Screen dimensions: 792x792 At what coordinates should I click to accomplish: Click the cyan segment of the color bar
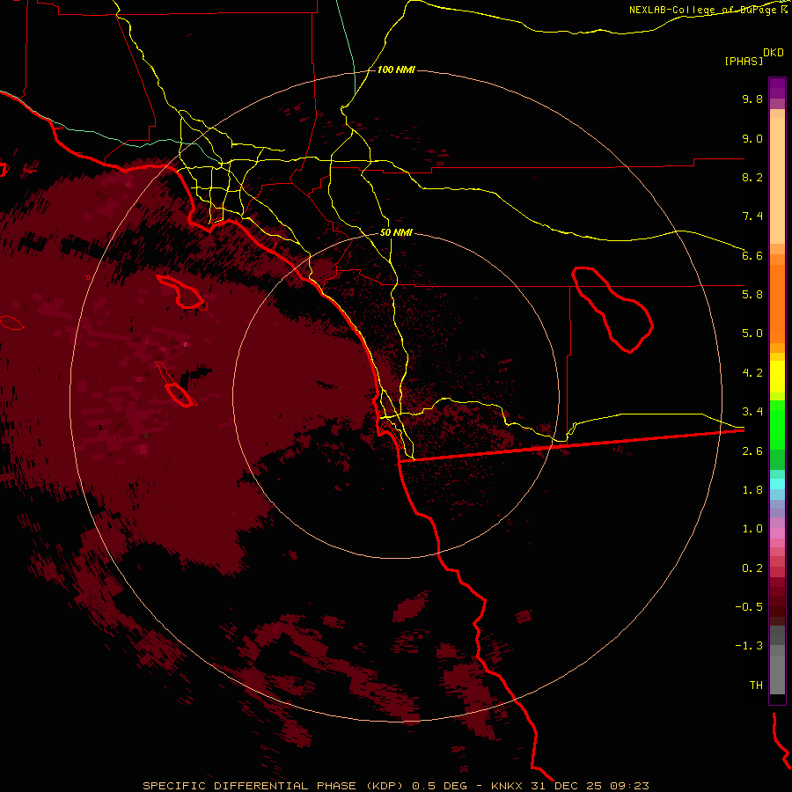777,484
